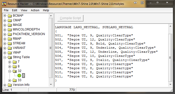Open the View menu
The image size is (175, 94).
24,10
